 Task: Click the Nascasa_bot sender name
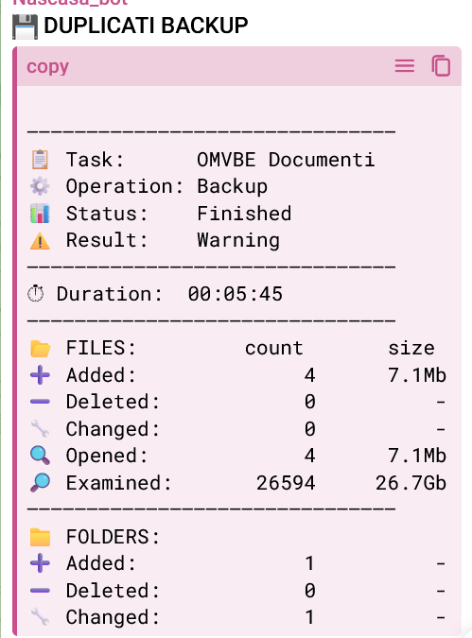[x=70, y=3]
